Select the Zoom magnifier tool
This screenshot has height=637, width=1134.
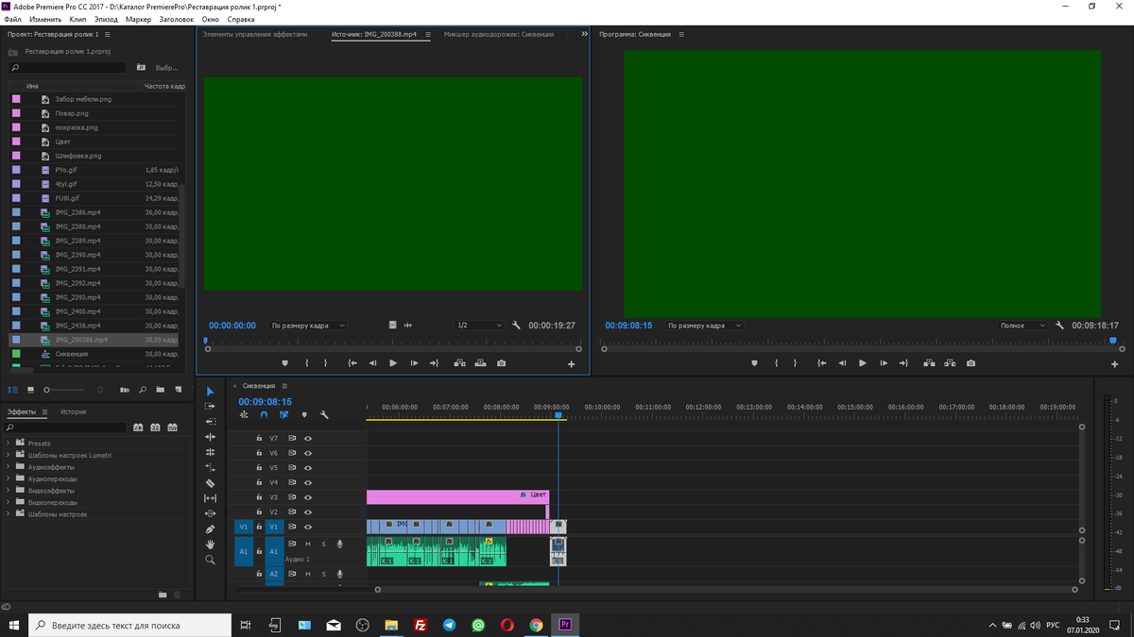point(211,560)
